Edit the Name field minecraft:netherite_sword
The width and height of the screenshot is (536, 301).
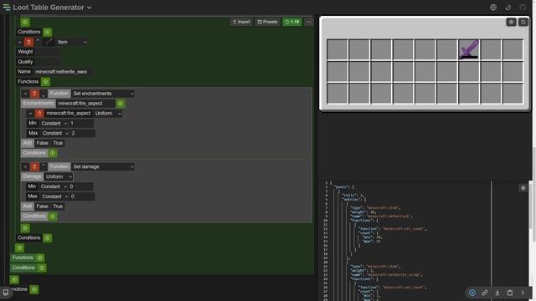tap(63, 72)
